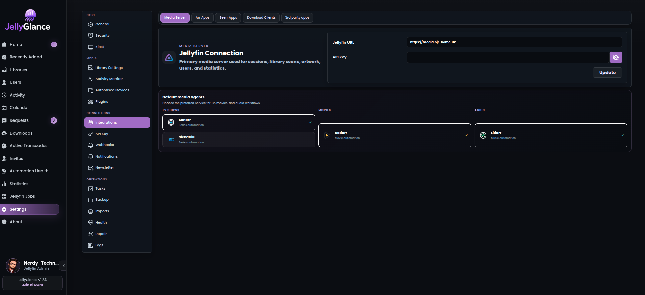The width and height of the screenshot is (645, 295).
Task: Select Sonarr as TV shows agent
Action: [239, 123]
